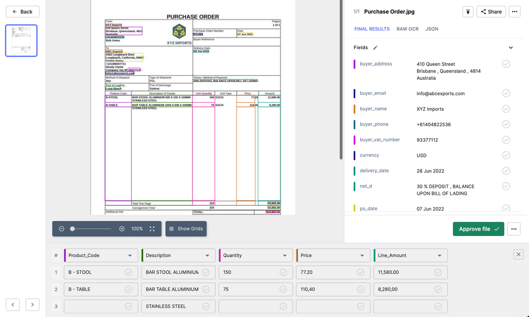Select the zoom out icon in viewer toolbar
The image size is (529, 317).
(x=61, y=229)
